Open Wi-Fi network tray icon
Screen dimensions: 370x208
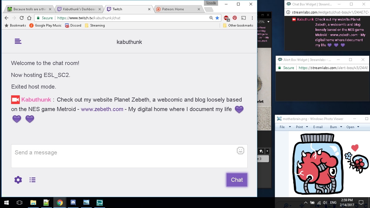319,203
